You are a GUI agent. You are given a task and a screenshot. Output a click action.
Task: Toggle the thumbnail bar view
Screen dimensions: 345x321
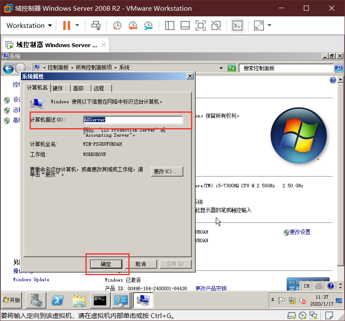tap(185, 25)
